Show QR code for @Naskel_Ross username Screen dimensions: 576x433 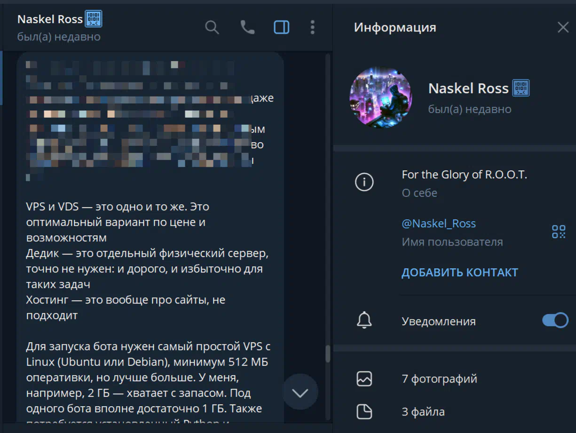point(559,232)
